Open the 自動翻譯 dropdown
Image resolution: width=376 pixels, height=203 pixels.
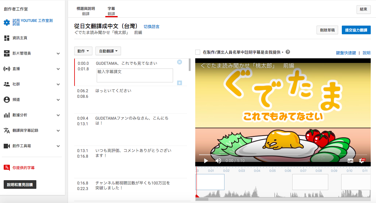coord(108,51)
